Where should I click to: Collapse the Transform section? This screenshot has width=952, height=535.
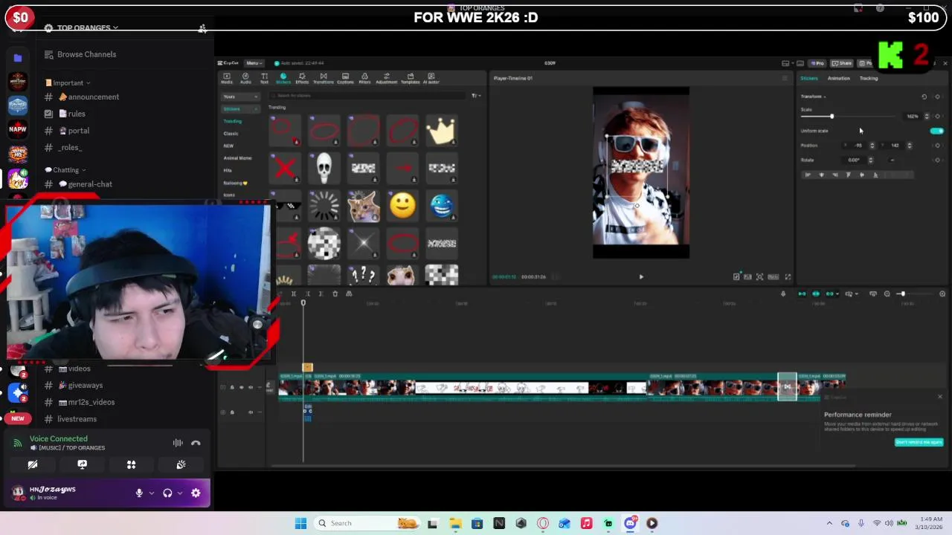click(x=814, y=97)
